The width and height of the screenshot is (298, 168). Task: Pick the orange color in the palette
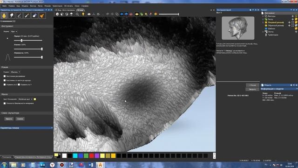tap(113, 156)
